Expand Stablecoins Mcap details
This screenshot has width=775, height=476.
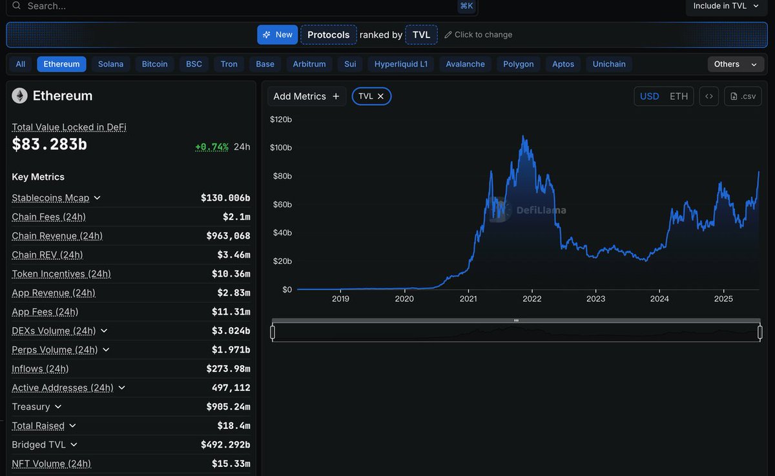pyautogui.click(x=98, y=198)
